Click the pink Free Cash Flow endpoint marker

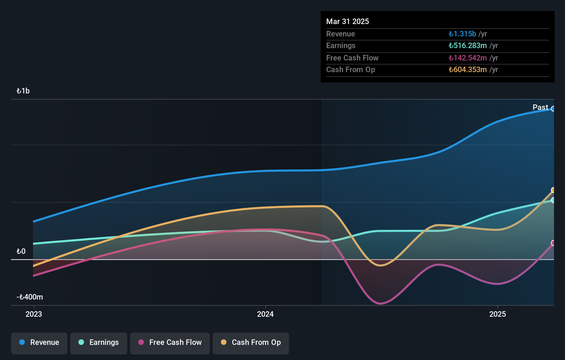[553, 243]
